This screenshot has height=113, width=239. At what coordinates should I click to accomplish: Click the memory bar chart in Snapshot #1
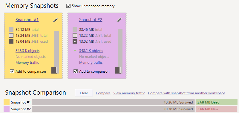pyautogui.click(x=55, y=52)
